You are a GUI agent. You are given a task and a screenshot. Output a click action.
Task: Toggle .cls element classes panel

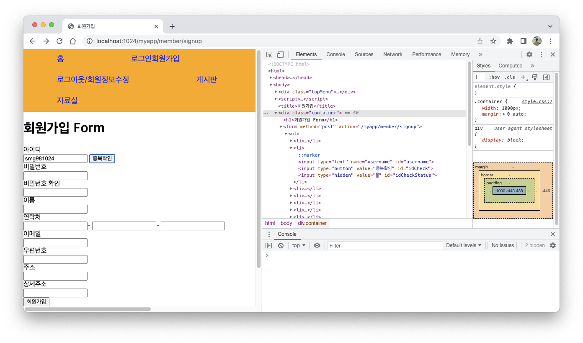[510, 77]
